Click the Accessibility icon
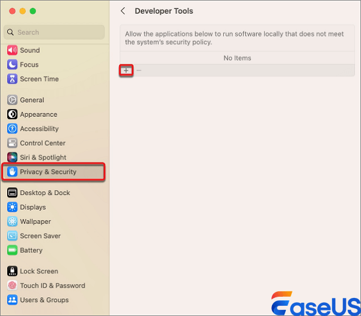Screen dimensions: 361x316 (x=12, y=129)
